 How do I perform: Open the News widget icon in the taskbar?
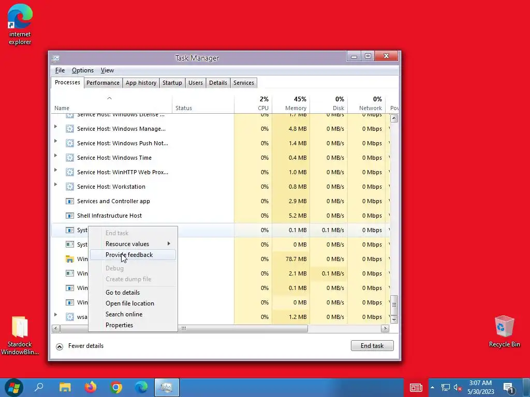(416, 388)
